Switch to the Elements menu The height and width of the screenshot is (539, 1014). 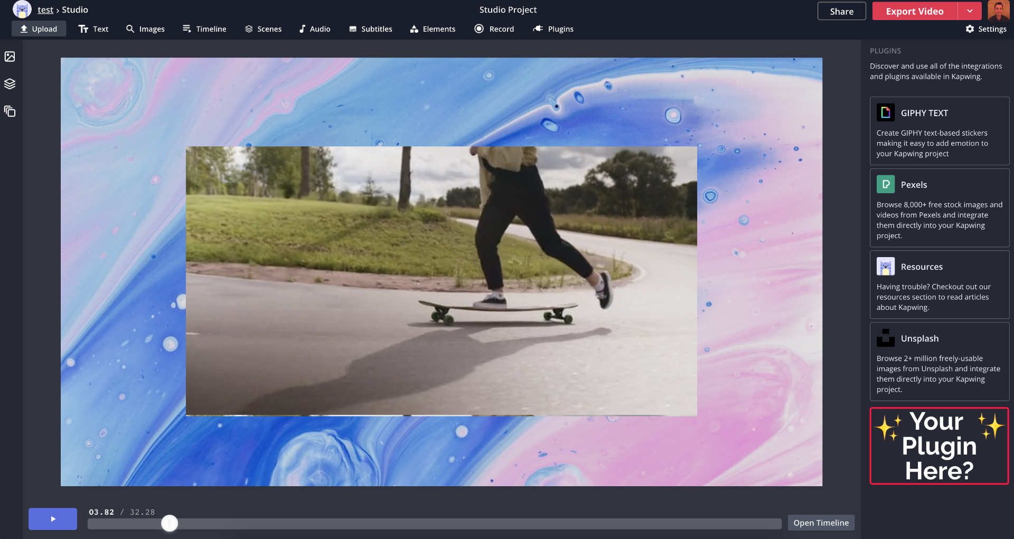pos(433,29)
